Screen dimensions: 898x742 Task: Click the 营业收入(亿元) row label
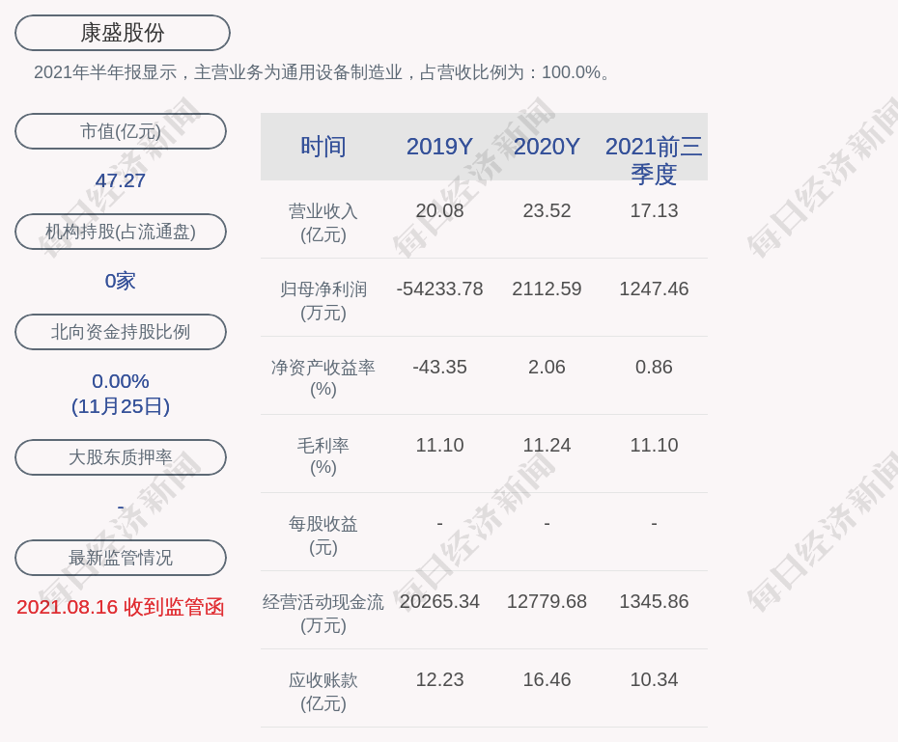323,222
